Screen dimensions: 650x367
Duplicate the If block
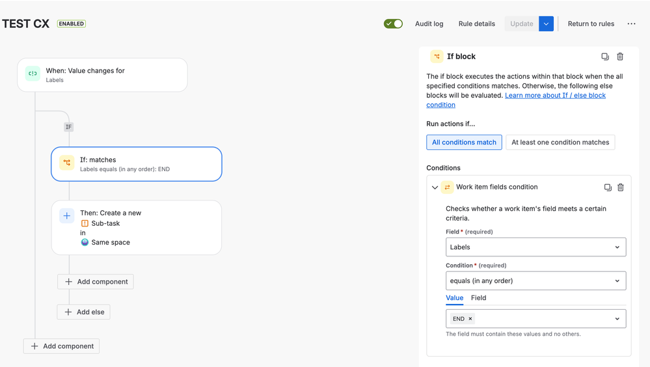click(605, 57)
